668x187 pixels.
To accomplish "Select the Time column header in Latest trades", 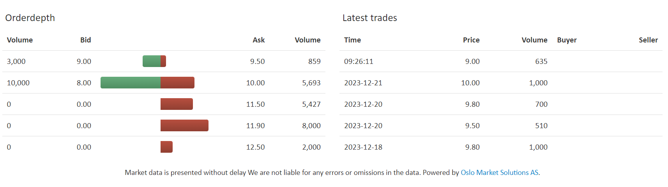I will 352,40.
